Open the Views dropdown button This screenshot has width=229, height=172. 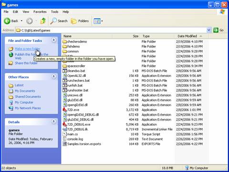click(x=98, y=21)
